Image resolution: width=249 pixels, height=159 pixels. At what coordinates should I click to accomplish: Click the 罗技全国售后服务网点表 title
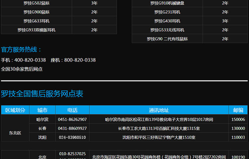pyautogui.click(x=42, y=94)
